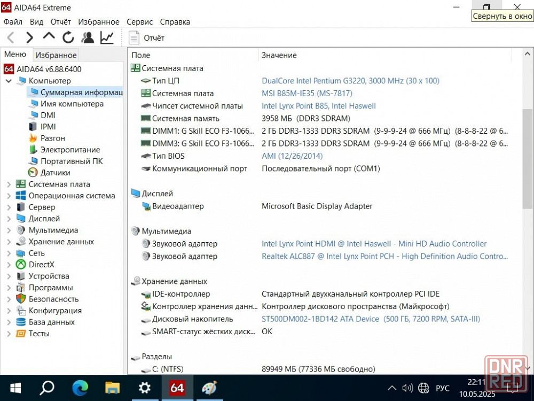Open the Файл menu
The image size is (534, 401).
pos(13,22)
